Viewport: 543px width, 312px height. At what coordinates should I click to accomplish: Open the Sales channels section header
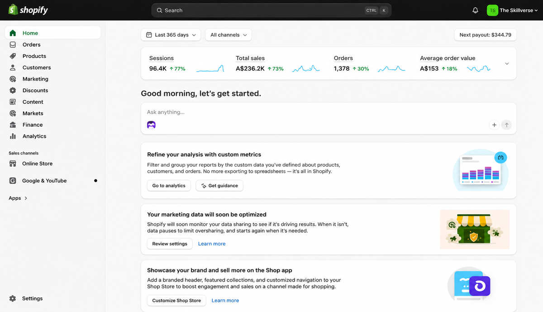24,153
